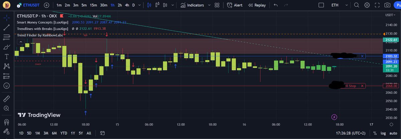
Task: Select the hollow candles chart style
Action: tap(157, 5)
